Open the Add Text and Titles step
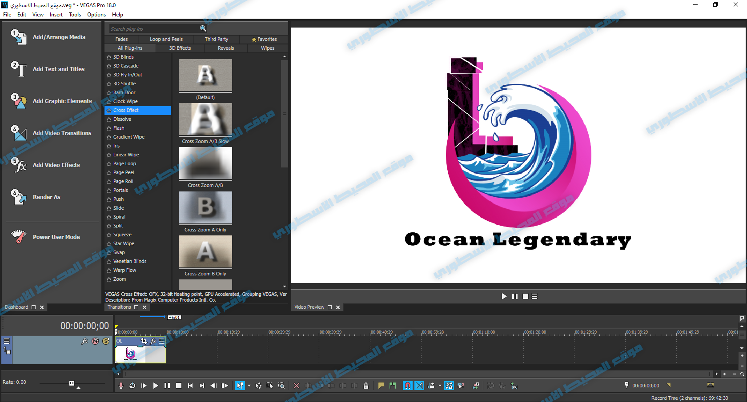The image size is (747, 402). coord(48,69)
